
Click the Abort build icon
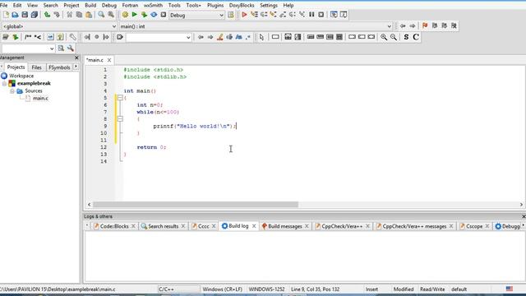click(x=164, y=15)
